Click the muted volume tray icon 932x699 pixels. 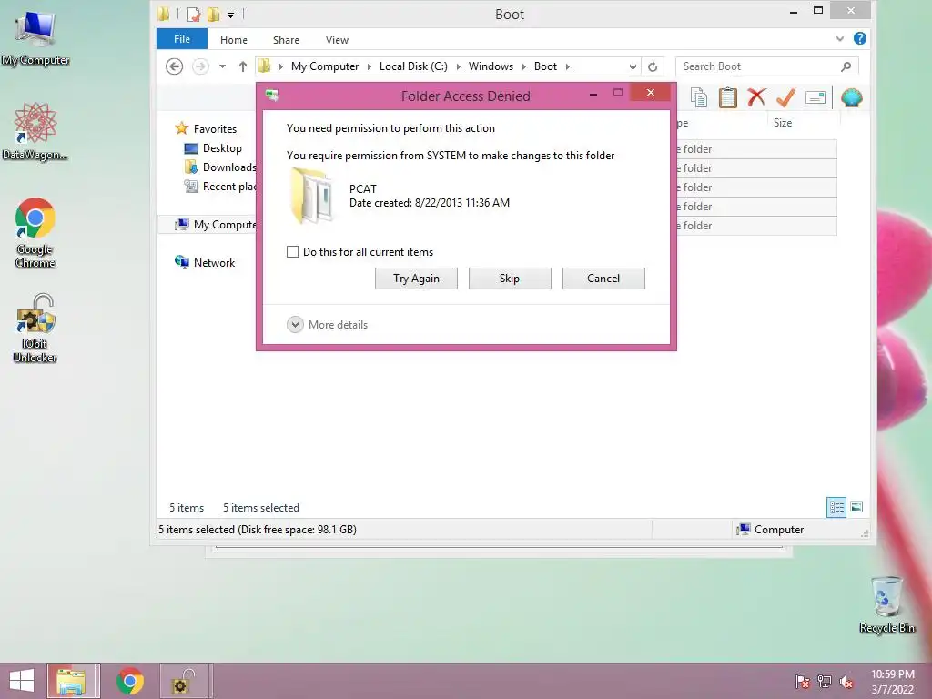point(846,681)
